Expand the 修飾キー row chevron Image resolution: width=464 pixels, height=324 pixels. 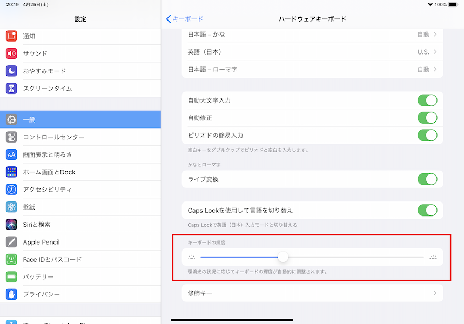point(435,293)
